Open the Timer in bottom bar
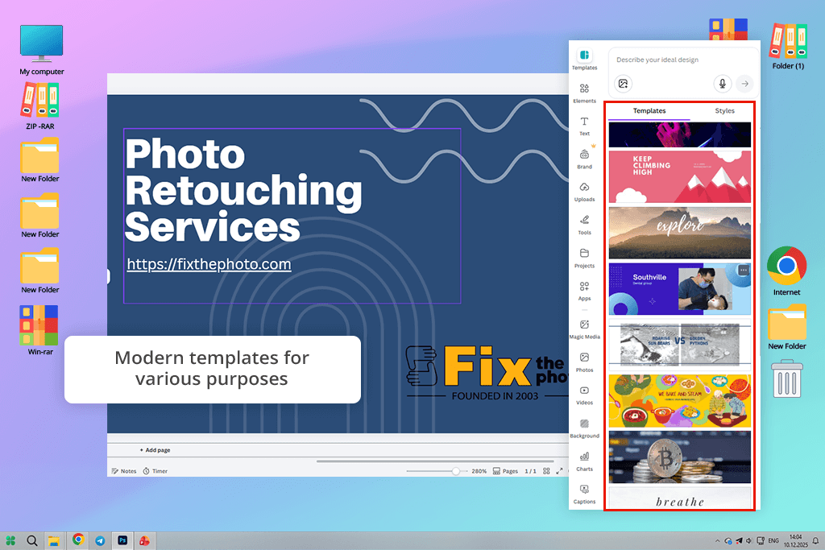This screenshot has width=825, height=550. 155,471
